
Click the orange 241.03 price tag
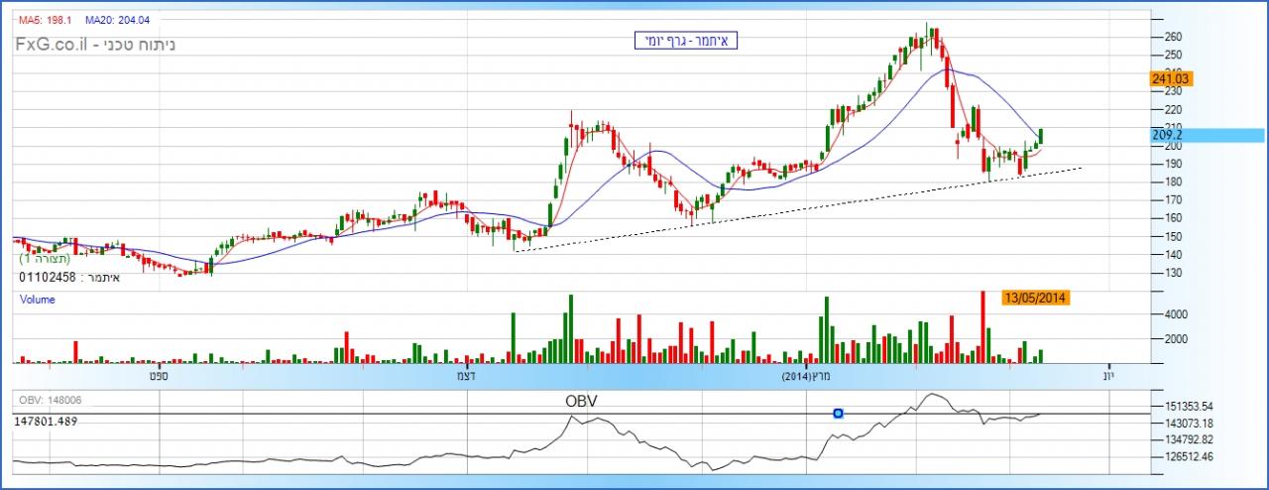1171,79
